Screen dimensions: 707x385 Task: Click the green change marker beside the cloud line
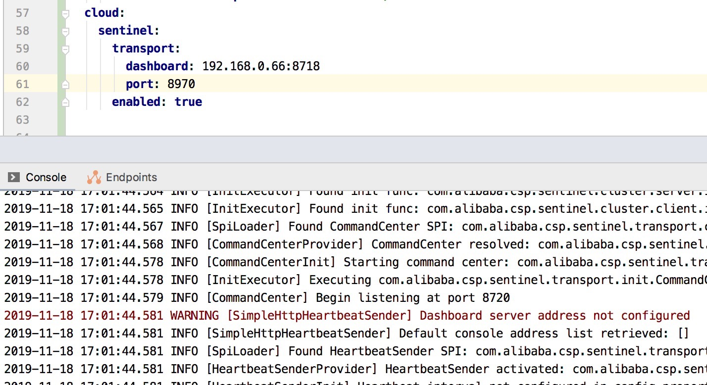tap(60, 13)
